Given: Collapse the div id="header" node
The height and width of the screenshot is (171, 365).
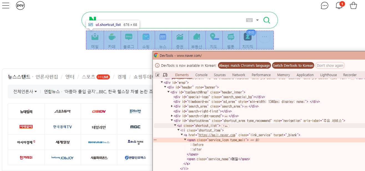Looking at the screenshot, I should click(165, 87).
